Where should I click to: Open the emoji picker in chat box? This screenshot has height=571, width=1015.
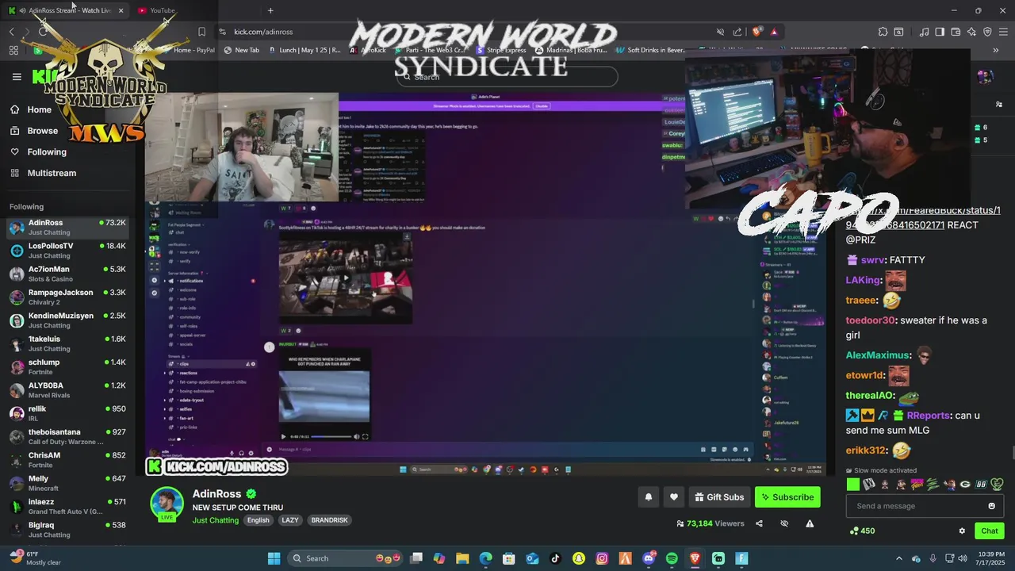click(991, 506)
